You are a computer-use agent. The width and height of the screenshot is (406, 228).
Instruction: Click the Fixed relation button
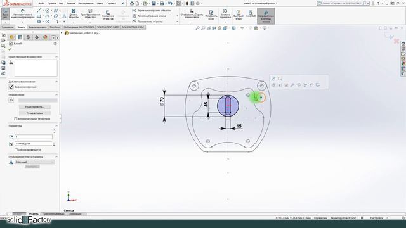click(11, 87)
